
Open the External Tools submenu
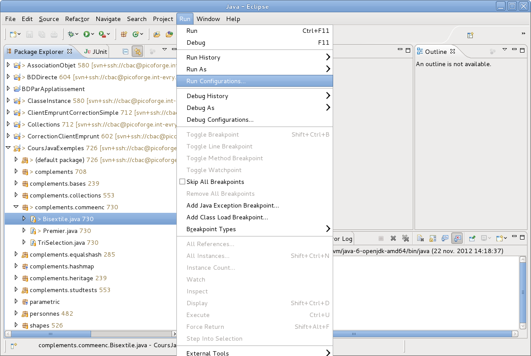coord(255,352)
